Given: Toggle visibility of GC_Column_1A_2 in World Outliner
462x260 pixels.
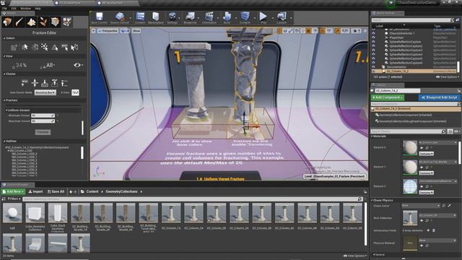Looking at the screenshot, I should pyautogui.click(x=373, y=71).
